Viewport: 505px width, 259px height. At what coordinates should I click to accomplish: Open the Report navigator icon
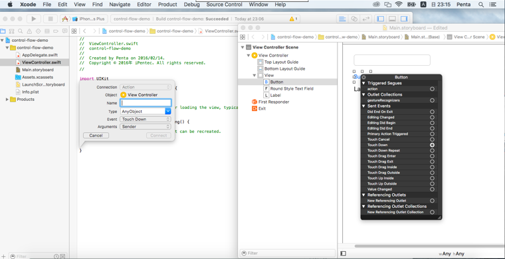tap(64, 31)
